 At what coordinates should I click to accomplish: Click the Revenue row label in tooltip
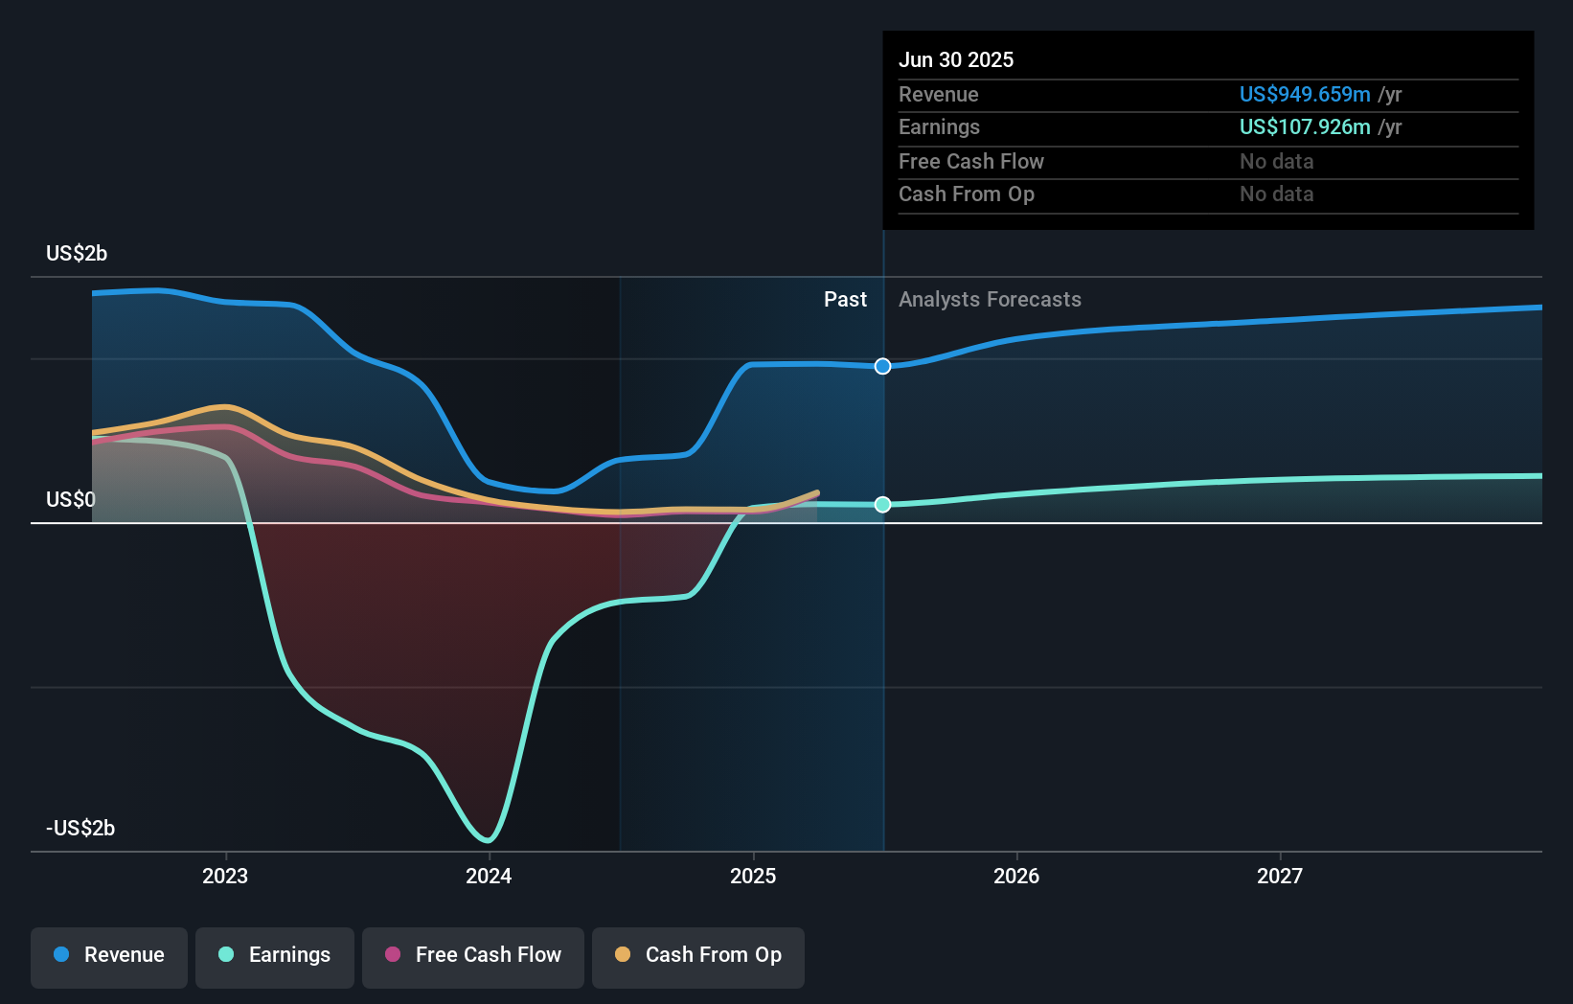pos(939,94)
